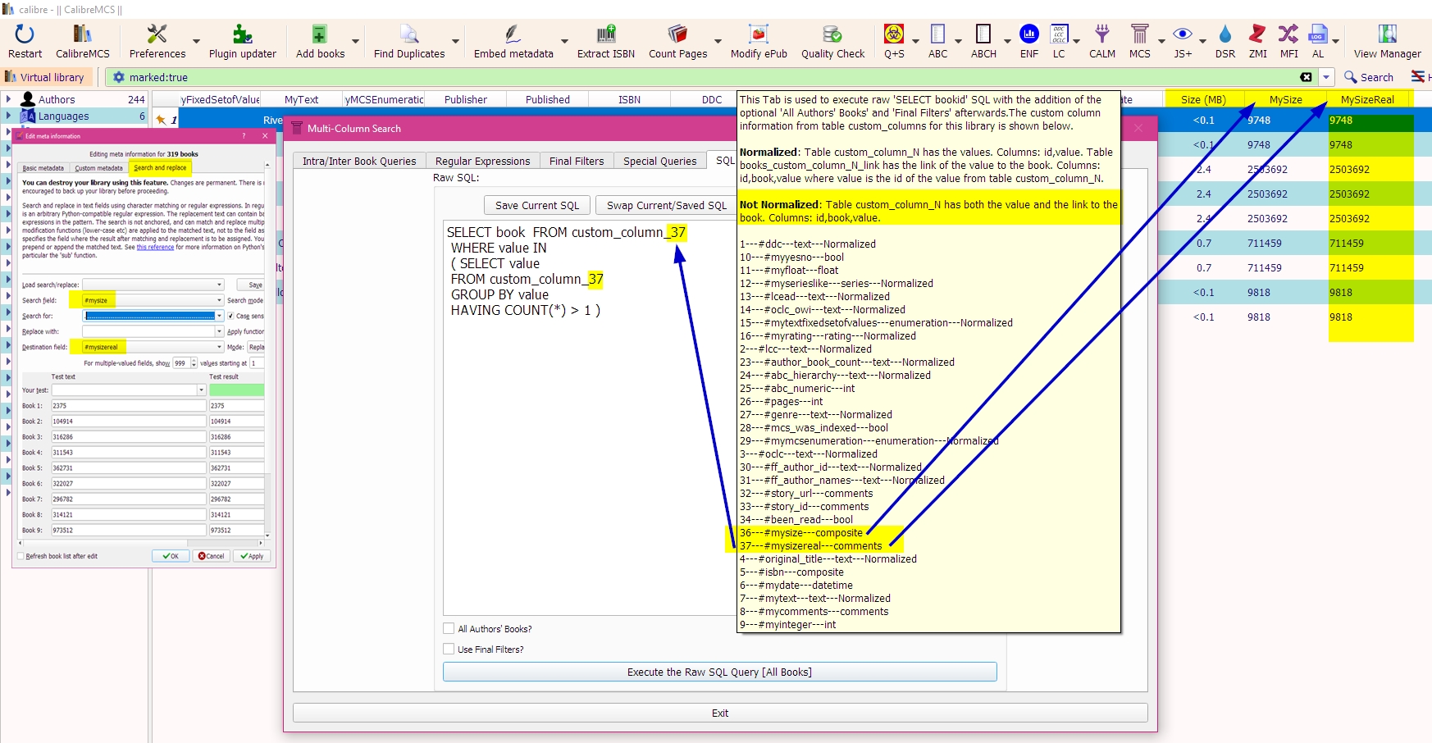
Task: Open the Add books dropdown arrow
Action: pyautogui.click(x=355, y=41)
